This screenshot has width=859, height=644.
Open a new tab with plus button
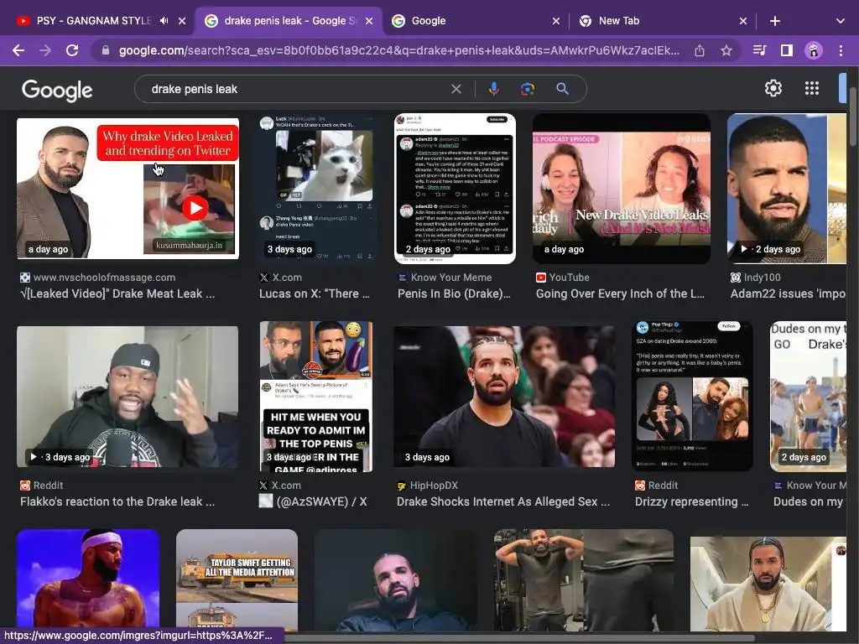pos(774,21)
